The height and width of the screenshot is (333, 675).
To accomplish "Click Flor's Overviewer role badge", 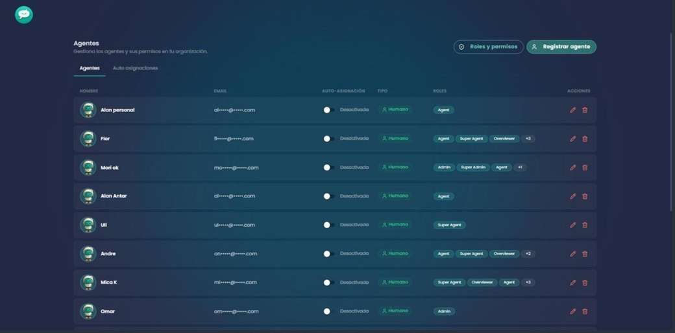I will point(504,139).
